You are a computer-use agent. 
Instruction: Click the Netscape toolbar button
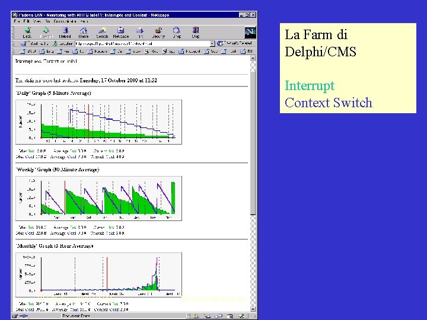(x=120, y=33)
